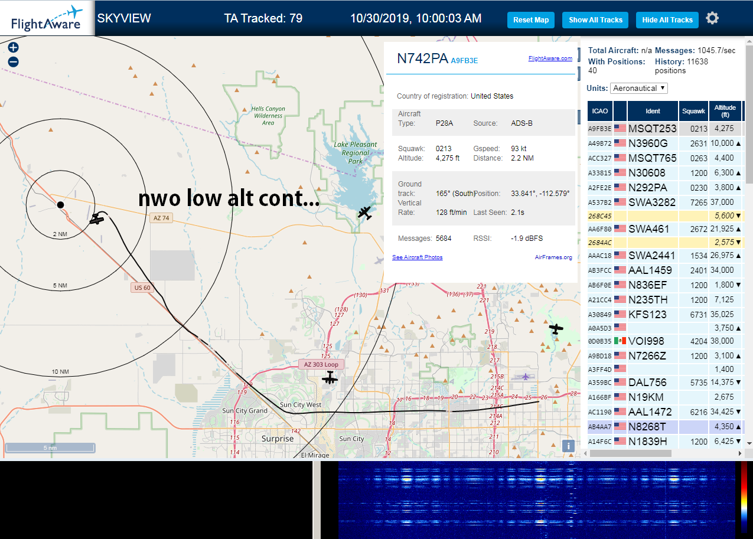The image size is (753, 539).
Task: Open the settings gear in header
Action: coord(712,18)
